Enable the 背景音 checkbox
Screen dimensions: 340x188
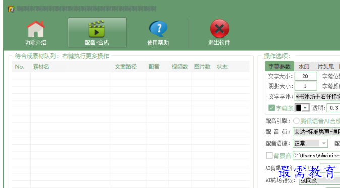click(x=269, y=155)
